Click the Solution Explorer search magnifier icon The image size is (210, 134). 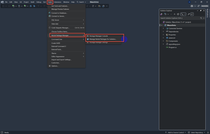pos(201,18)
